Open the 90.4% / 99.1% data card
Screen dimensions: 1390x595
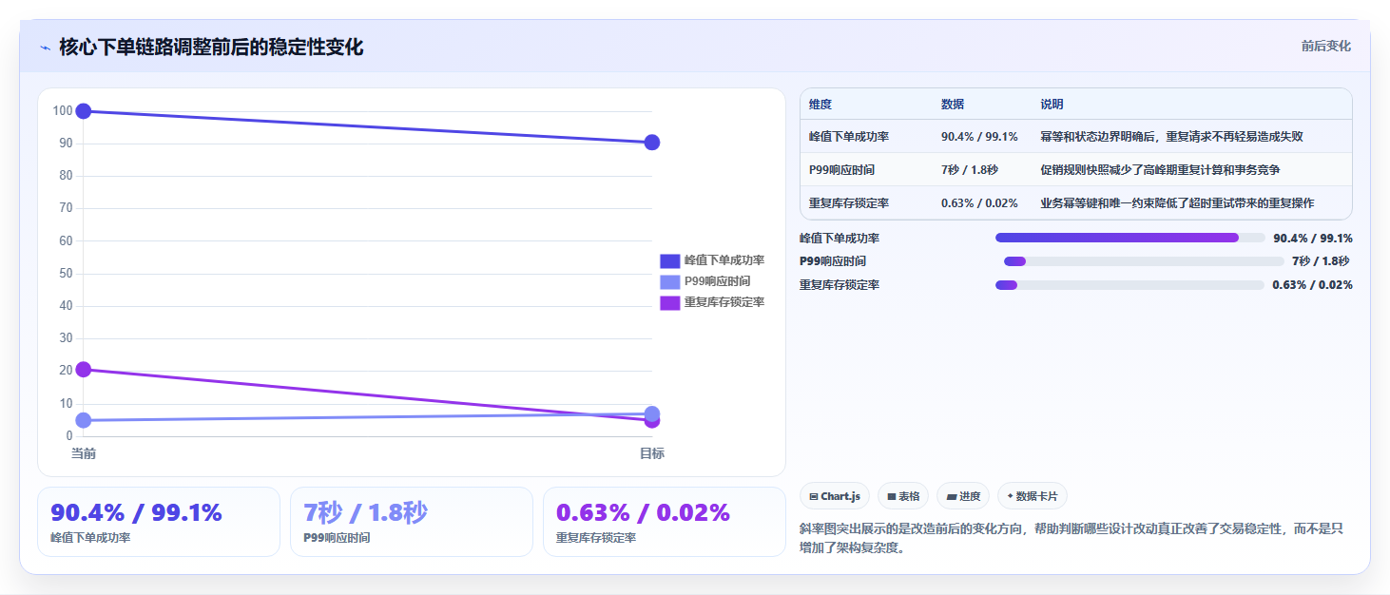pyautogui.click(x=159, y=522)
